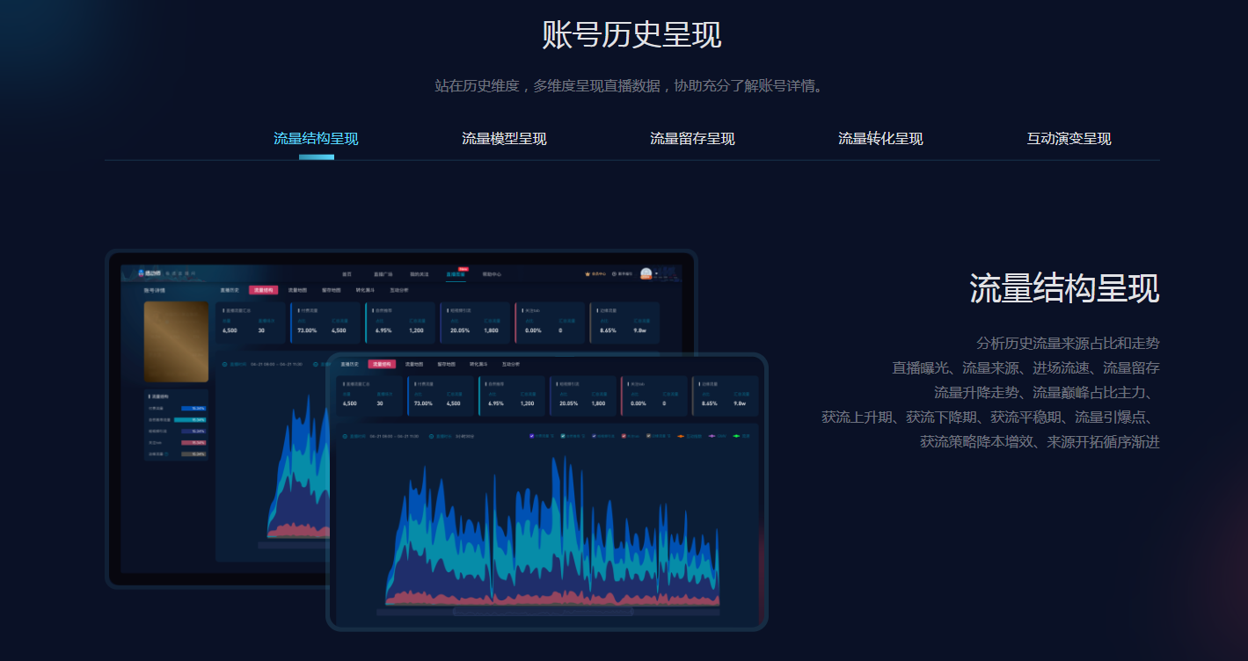Select the red 流量结构 sub-tab in the monitor mockup
Image resolution: width=1248 pixels, height=661 pixels.
[x=264, y=289]
